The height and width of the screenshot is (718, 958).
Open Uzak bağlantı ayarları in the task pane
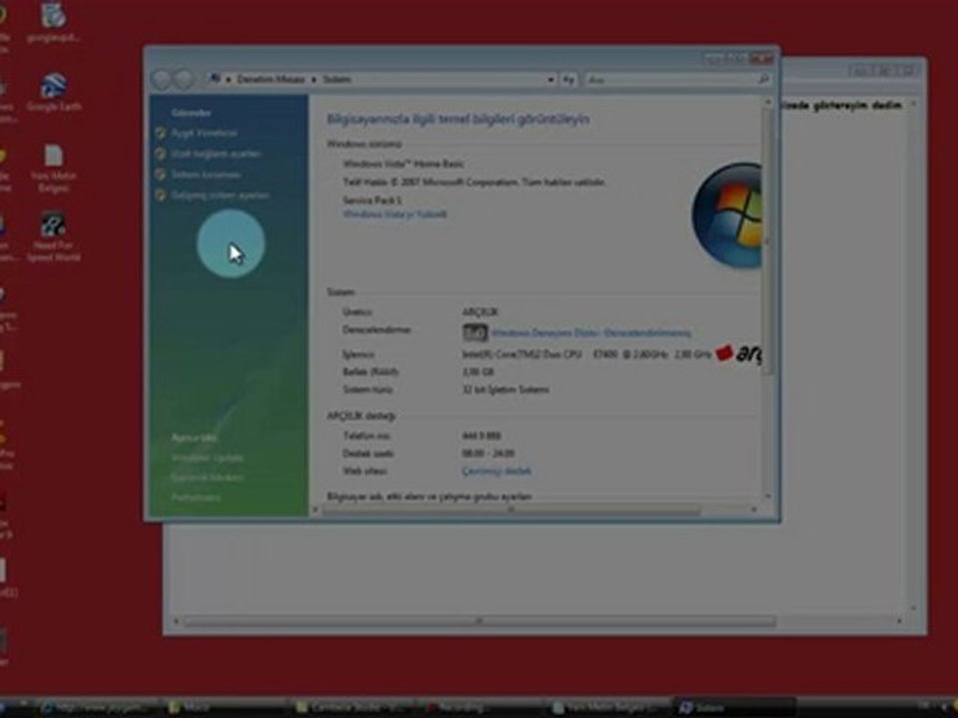click(x=216, y=154)
